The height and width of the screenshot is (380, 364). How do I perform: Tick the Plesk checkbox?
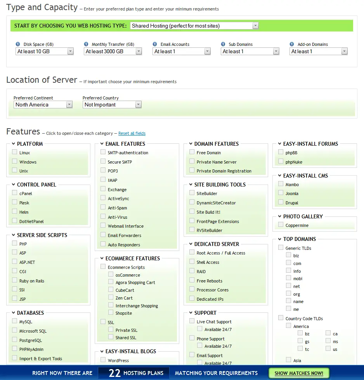14,202
